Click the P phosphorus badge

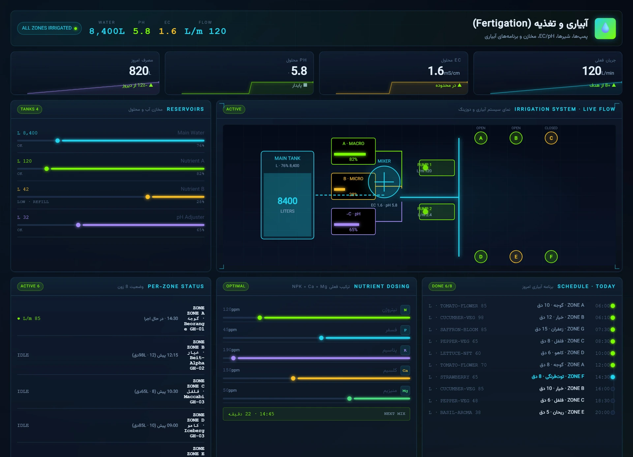tap(405, 330)
